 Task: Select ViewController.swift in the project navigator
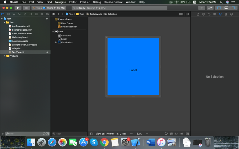(x=22, y=33)
